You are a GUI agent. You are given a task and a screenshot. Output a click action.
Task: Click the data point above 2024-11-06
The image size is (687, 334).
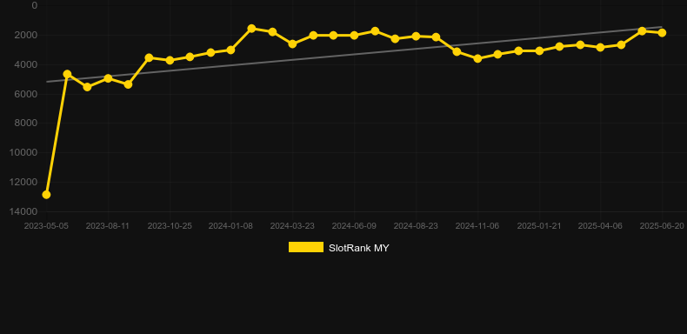click(x=477, y=58)
